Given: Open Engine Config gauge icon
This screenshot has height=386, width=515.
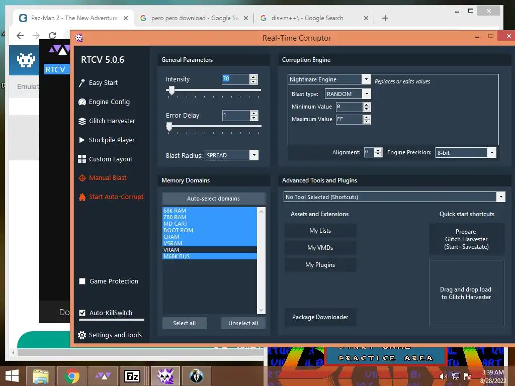Looking at the screenshot, I should [82, 102].
